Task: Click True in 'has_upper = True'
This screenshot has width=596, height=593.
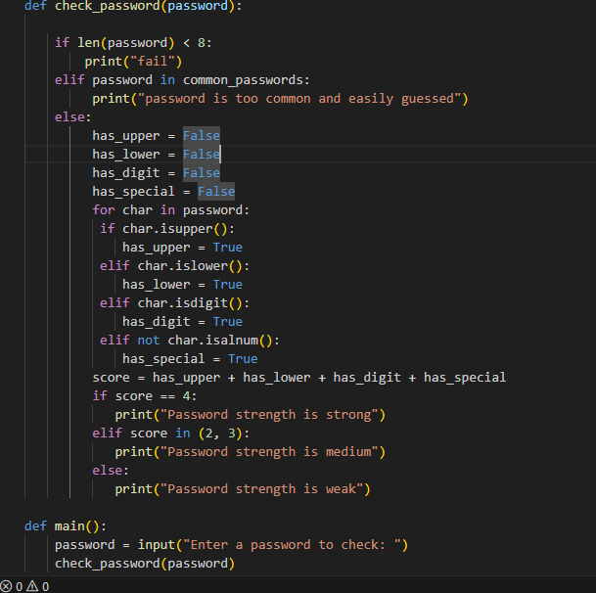Action: coord(228,247)
